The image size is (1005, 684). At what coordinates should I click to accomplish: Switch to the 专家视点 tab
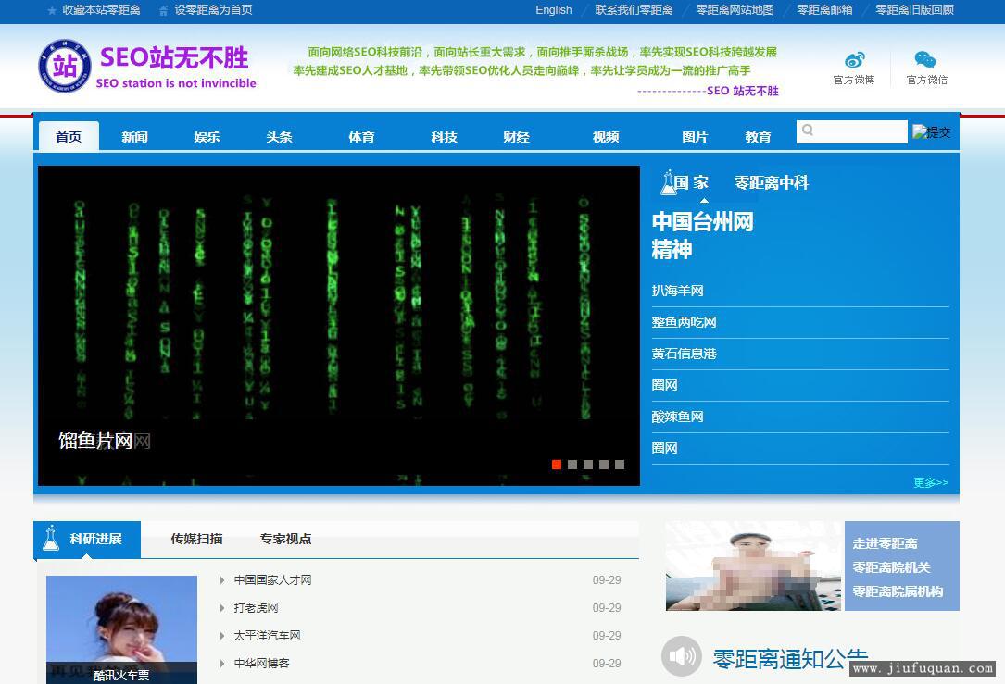285,540
